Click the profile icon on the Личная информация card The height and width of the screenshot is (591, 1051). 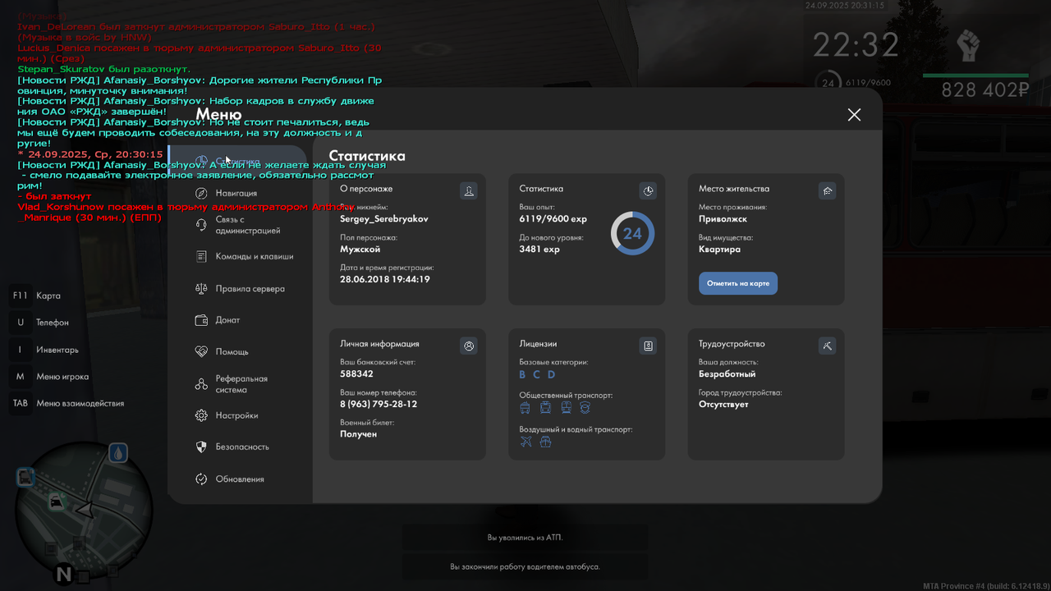tap(469, 346)
